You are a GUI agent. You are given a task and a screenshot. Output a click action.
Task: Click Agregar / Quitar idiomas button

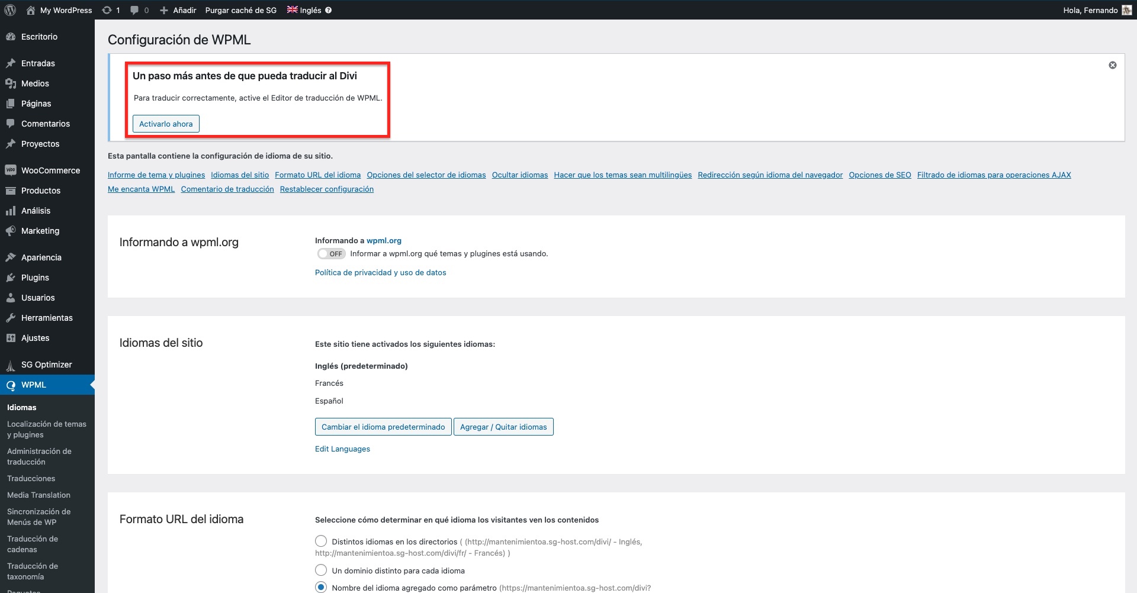(x=503, y=427)
